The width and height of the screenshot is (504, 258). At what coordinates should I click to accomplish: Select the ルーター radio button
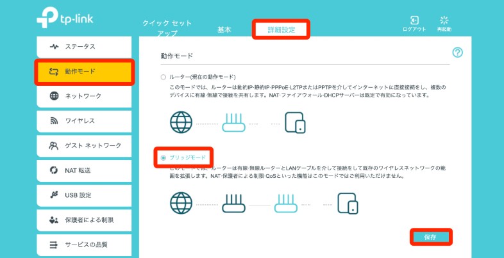(x=164, y=77)
